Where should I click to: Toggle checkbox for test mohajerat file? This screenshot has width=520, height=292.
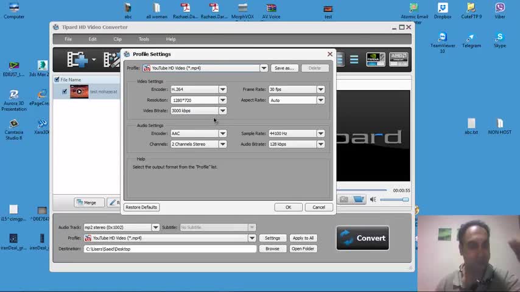65,91
